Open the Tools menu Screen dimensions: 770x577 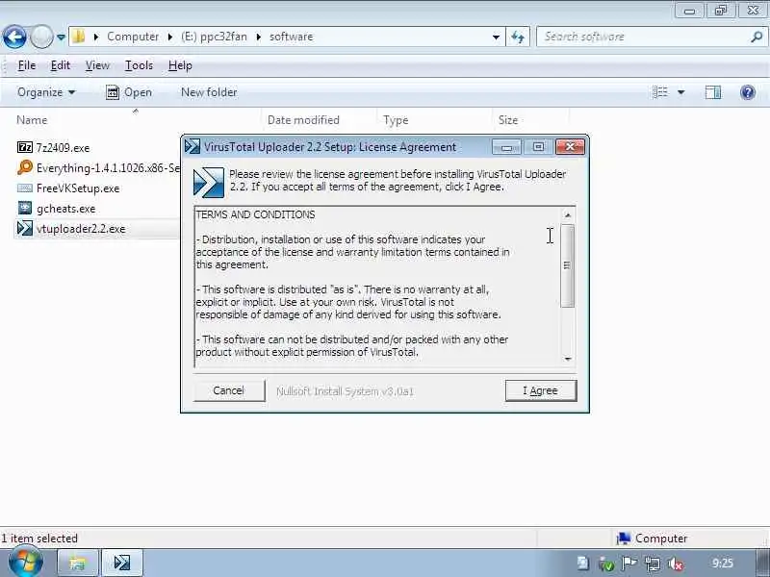click(139, 65)
